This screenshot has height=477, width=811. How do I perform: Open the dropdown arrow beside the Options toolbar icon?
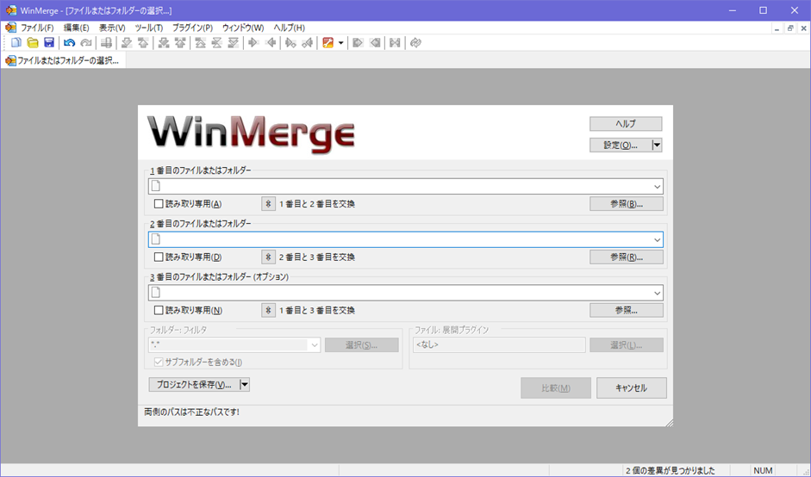(340, 43)
